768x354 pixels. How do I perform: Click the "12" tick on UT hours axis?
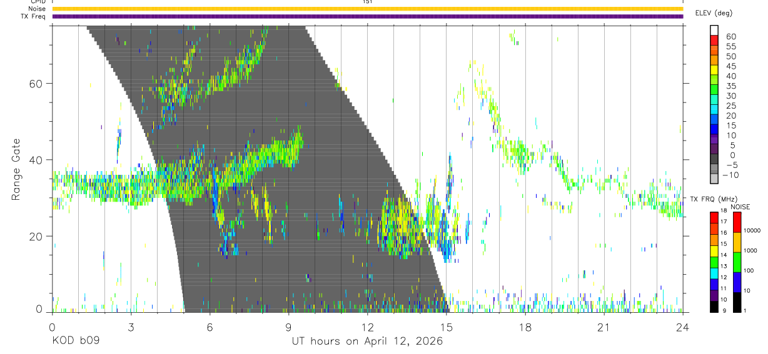pyautogui.click(x=367, y=327)
